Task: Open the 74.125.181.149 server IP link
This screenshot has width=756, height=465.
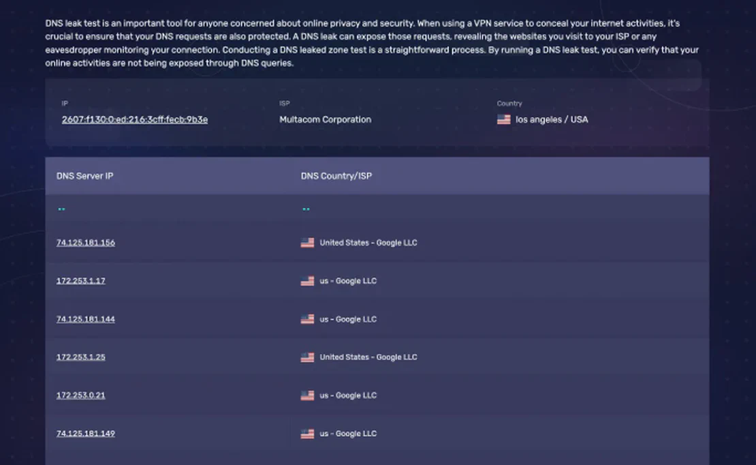Action: (85, 434)
